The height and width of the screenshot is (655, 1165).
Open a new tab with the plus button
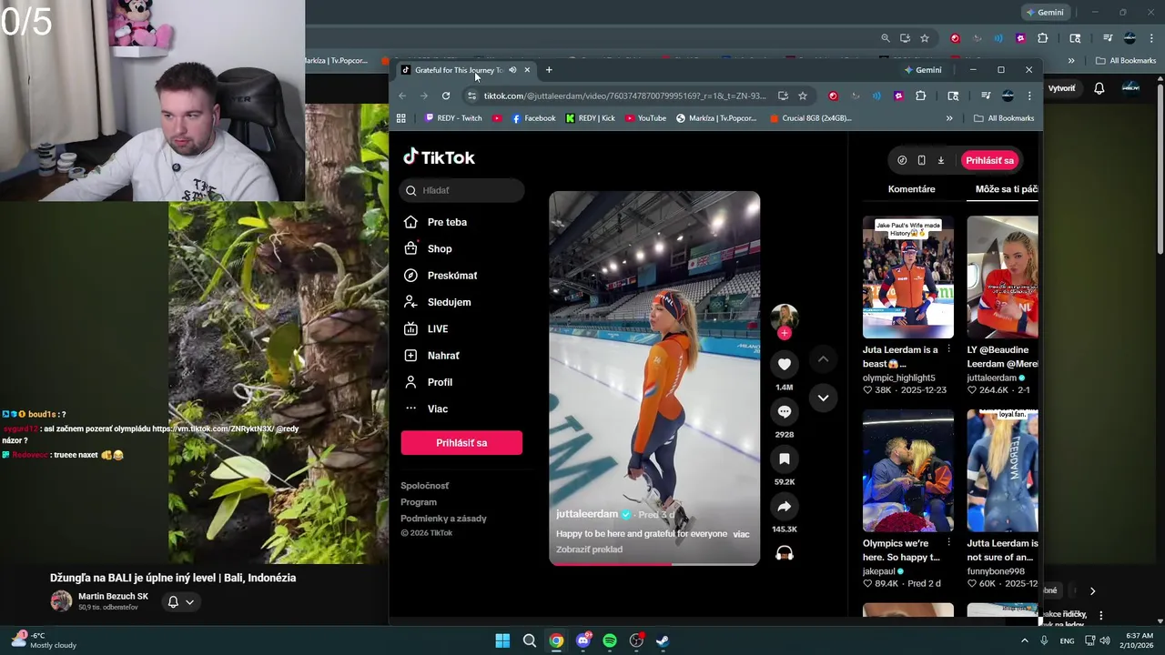tap(549, 70)
